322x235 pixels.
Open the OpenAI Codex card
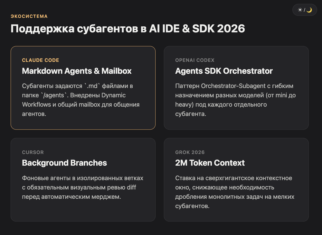pyautogui.click(x=236, y=88)
